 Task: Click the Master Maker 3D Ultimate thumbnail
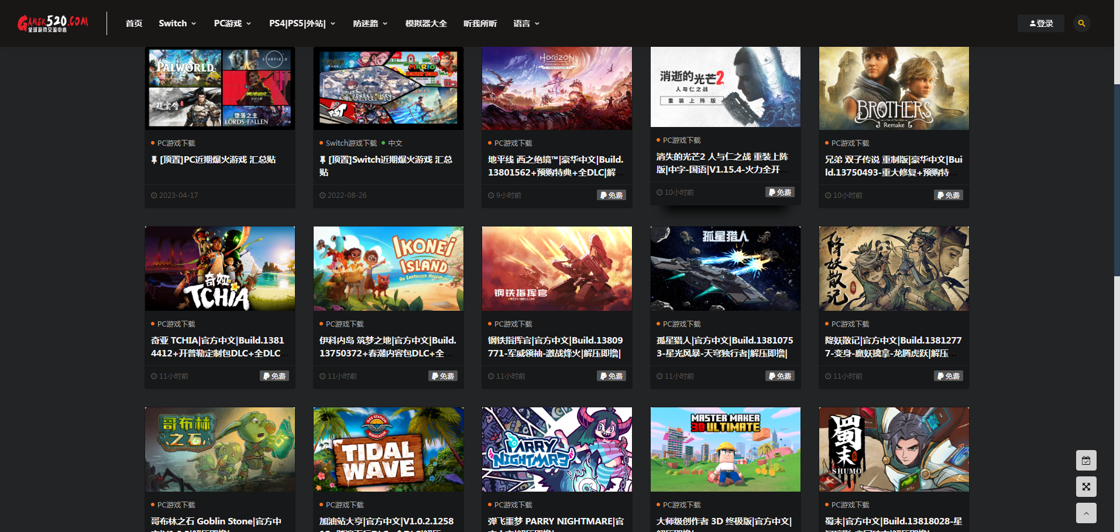click(x=726, y=449)
